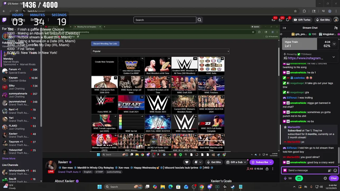Click the Gift Turbo button
The height and width of the screenshot is (191, 340).
coord(302,20)
